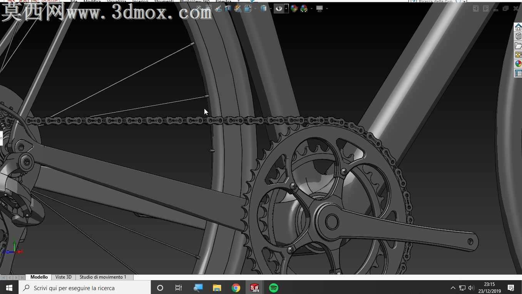Screen dimensions: 522x294
Task: Show hidden system tray icons
Action: [x=453, y=288]
